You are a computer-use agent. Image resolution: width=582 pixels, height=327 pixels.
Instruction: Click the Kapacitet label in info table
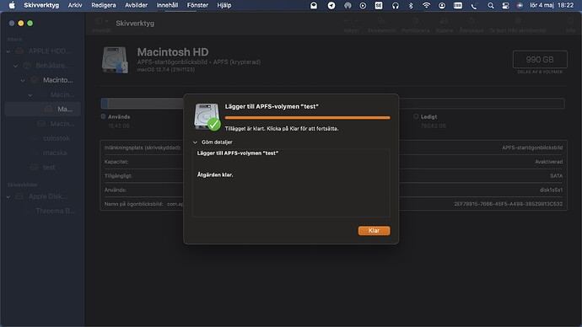pyautogui.click(x=116, y=162)
